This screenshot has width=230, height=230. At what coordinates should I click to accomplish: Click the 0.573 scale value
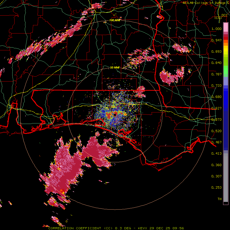click(216, 120)
